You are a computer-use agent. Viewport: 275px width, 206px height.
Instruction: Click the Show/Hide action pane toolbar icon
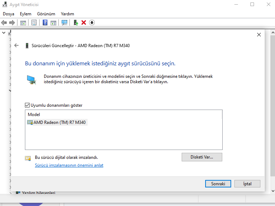tap(53, 23)
